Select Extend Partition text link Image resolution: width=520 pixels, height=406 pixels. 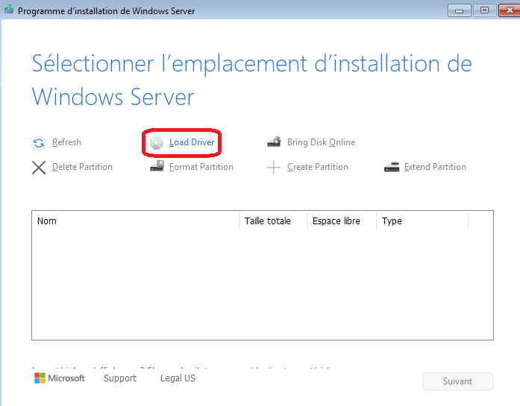coord(435,167)
